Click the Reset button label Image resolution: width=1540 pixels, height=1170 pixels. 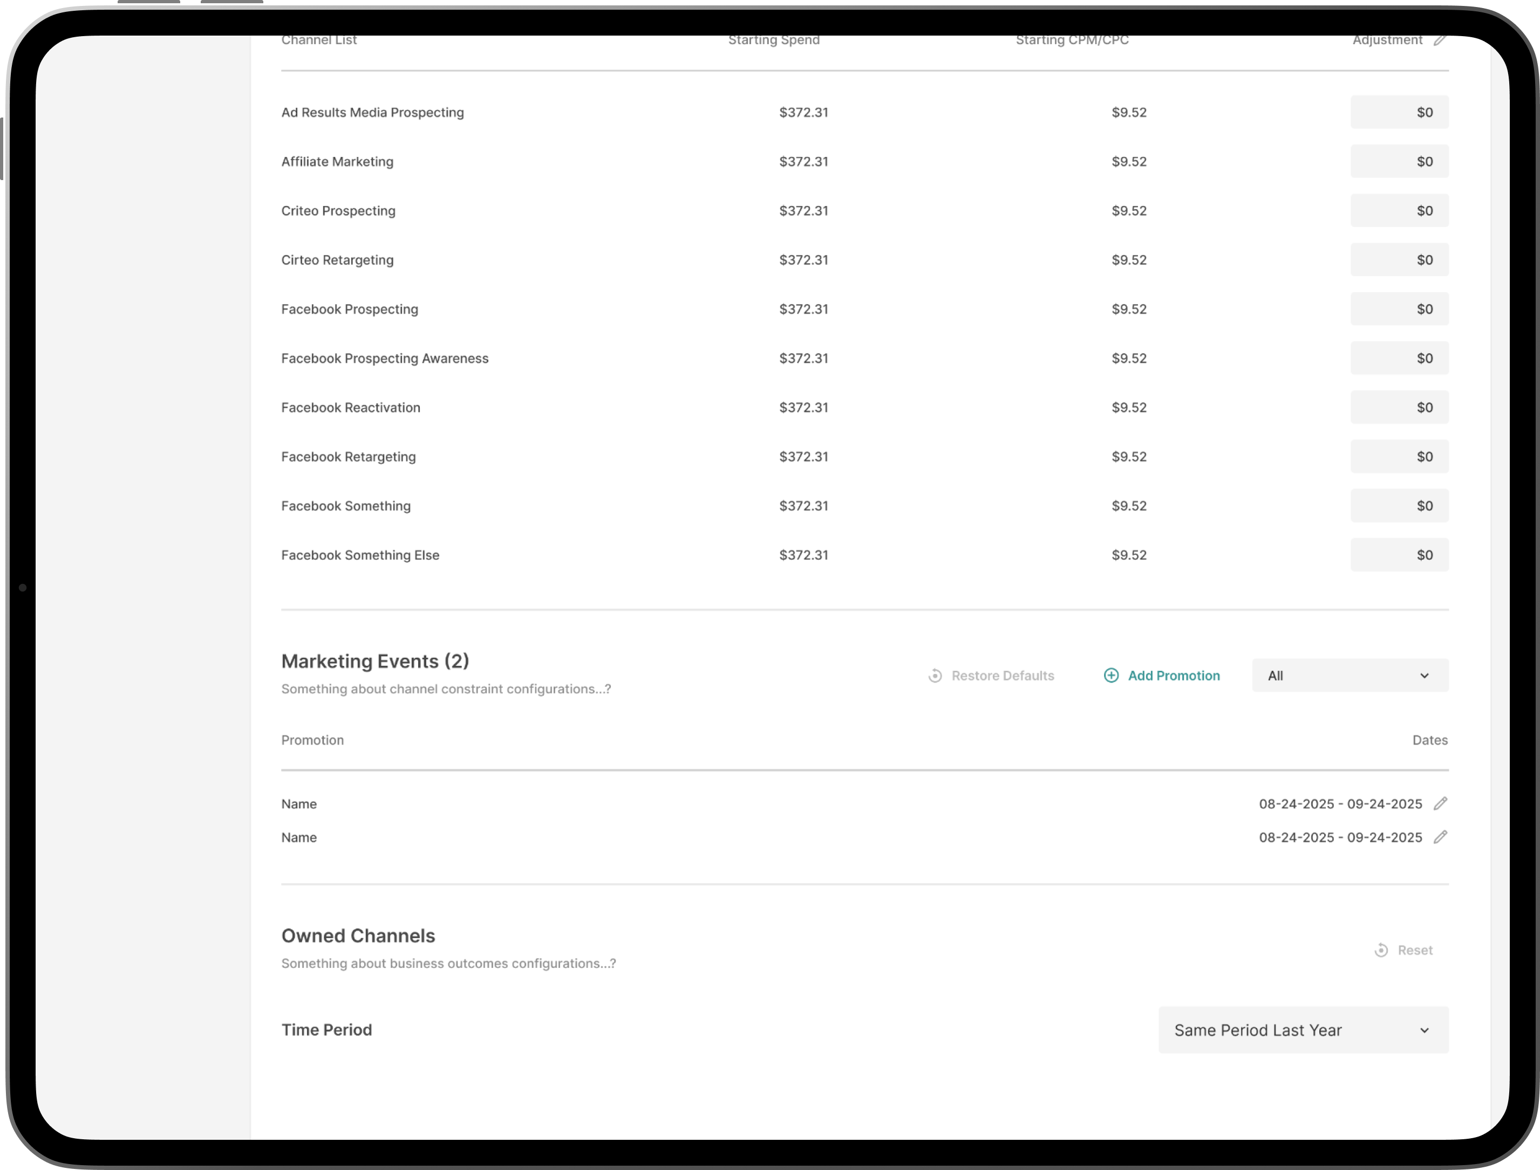(x=1415, y=950)
